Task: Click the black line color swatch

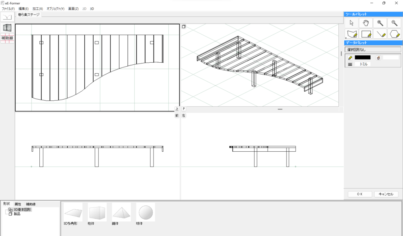Action: (x=362, y=57)
